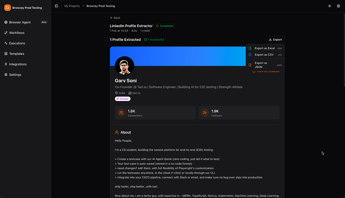
Task: Click the Workflows branch icon
Action: click(x=6, y=33)
